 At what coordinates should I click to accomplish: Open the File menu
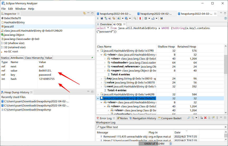[x=3, y=9]
